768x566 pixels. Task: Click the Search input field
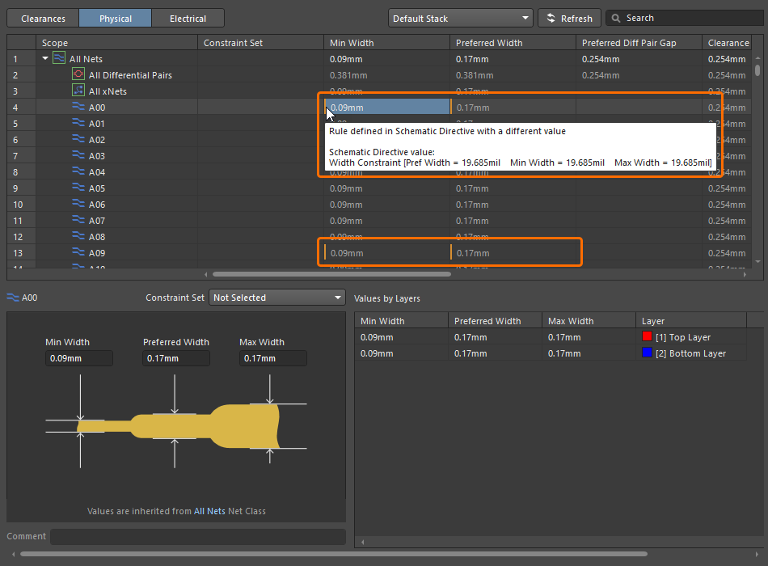pyautogui.click(x=686, y=18)
